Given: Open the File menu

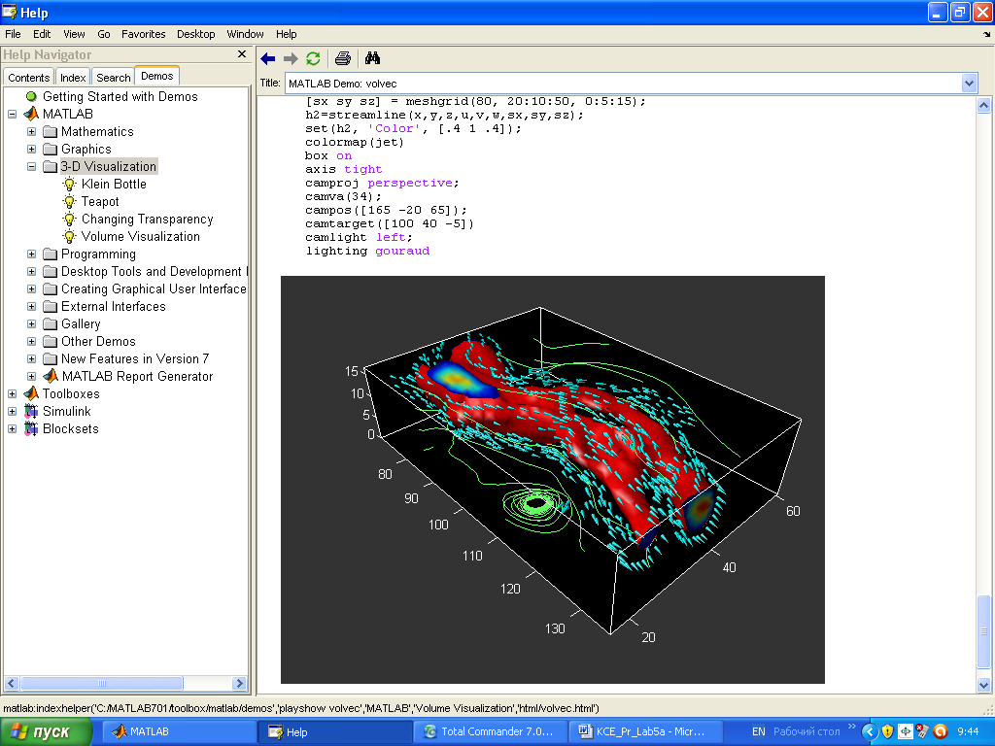Looking at the screenshot, I should click(x=13, y=34).
